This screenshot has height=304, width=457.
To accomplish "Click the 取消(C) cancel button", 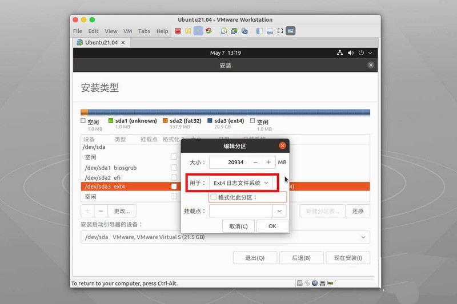I will point(238,226).
